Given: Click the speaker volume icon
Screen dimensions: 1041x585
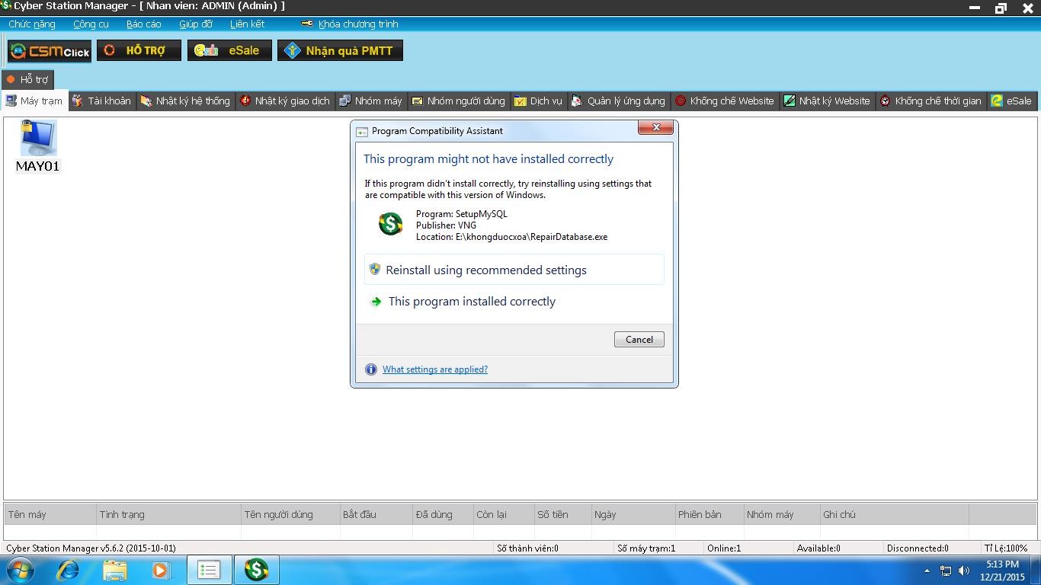Looking at the screenshot, I should 963,570.
